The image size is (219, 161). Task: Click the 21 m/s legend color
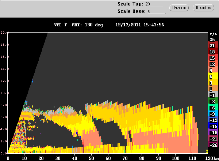(214, 45)
